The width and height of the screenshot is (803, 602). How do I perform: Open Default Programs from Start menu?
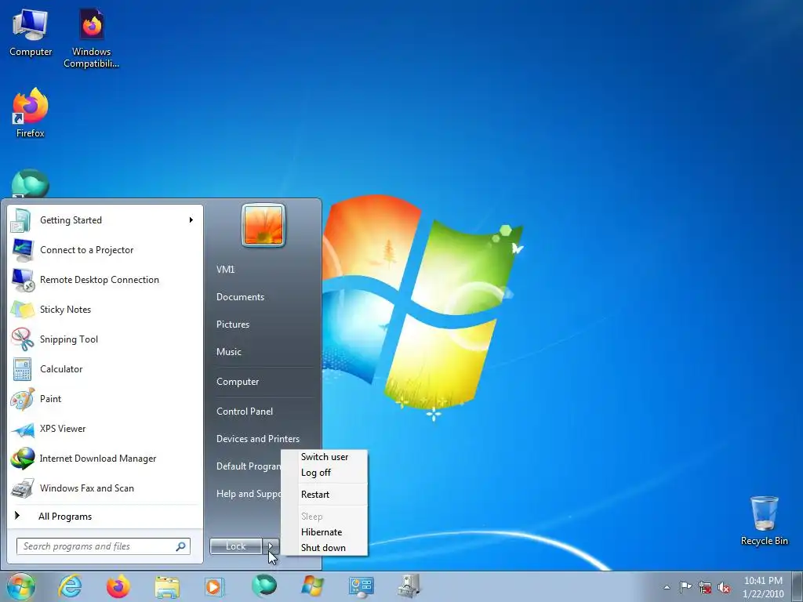pyautogui.click(x=249, y=466)
